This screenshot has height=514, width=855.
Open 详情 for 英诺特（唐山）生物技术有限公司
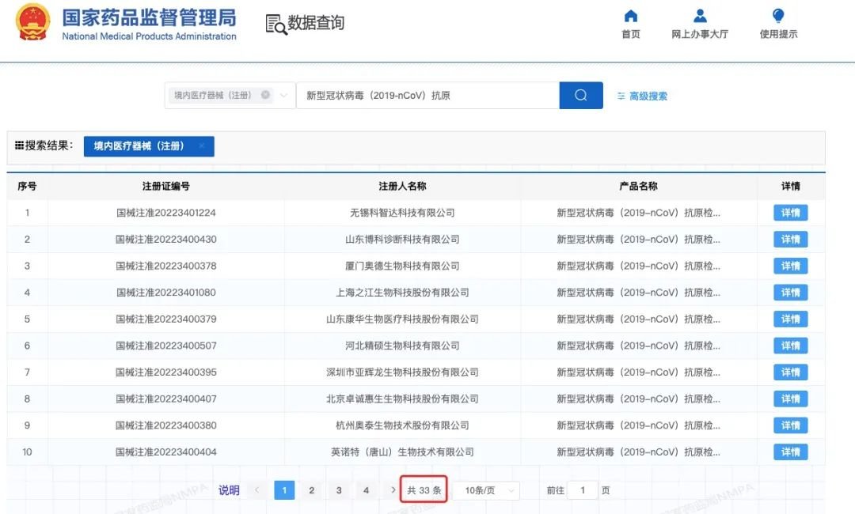point(791,452)
